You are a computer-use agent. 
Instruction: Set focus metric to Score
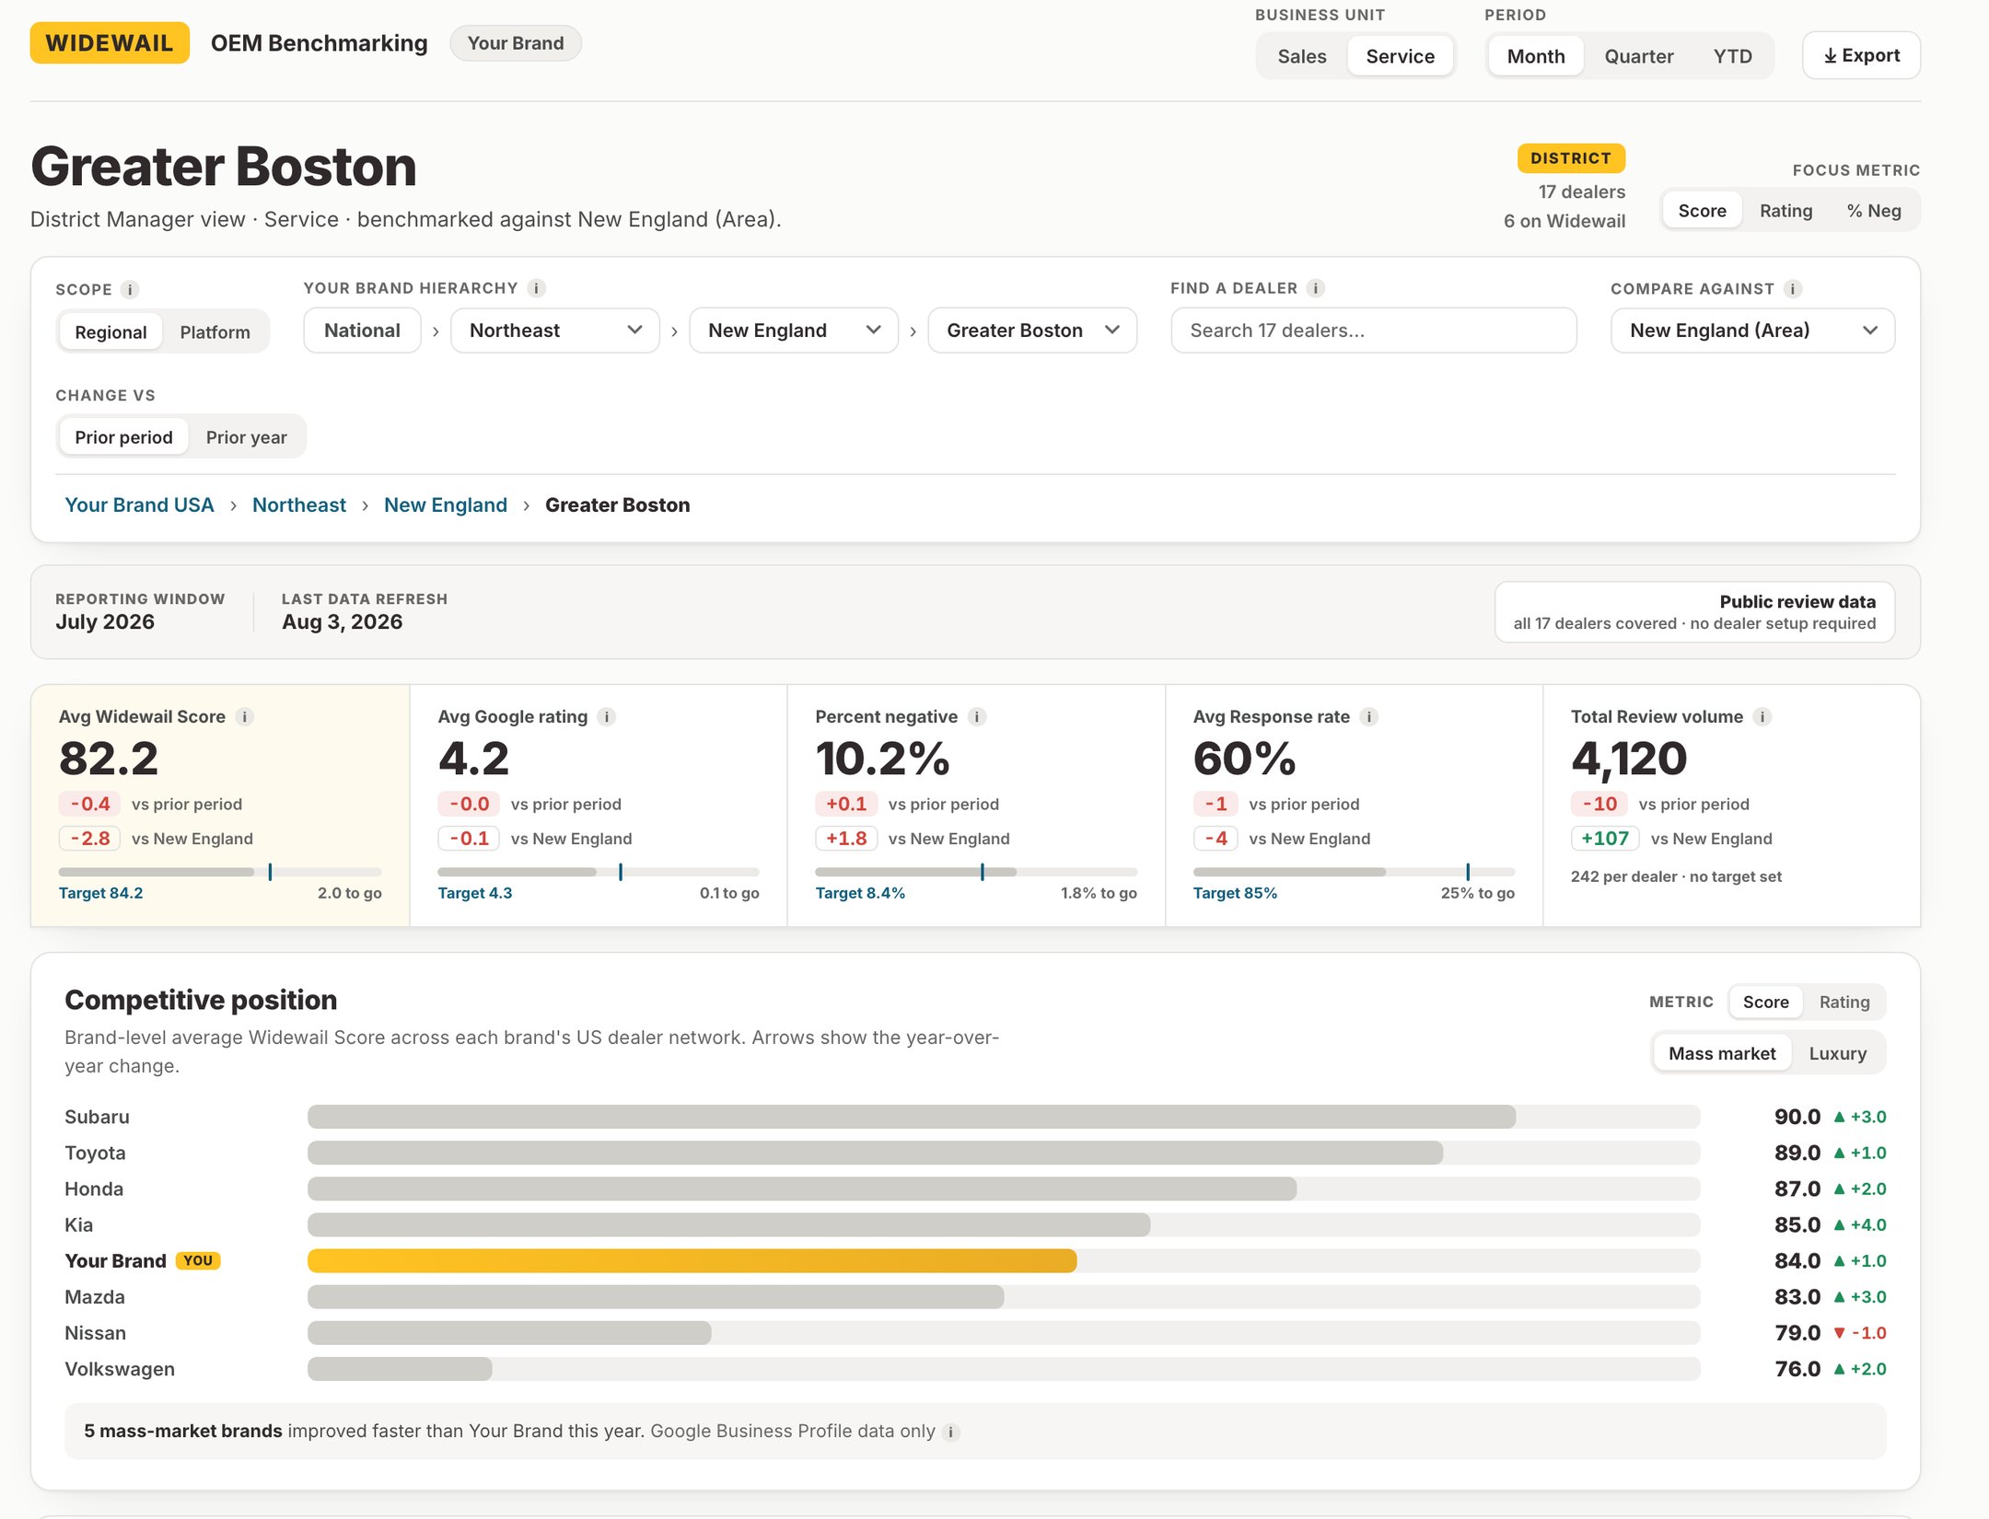[x=1701, y=211]
